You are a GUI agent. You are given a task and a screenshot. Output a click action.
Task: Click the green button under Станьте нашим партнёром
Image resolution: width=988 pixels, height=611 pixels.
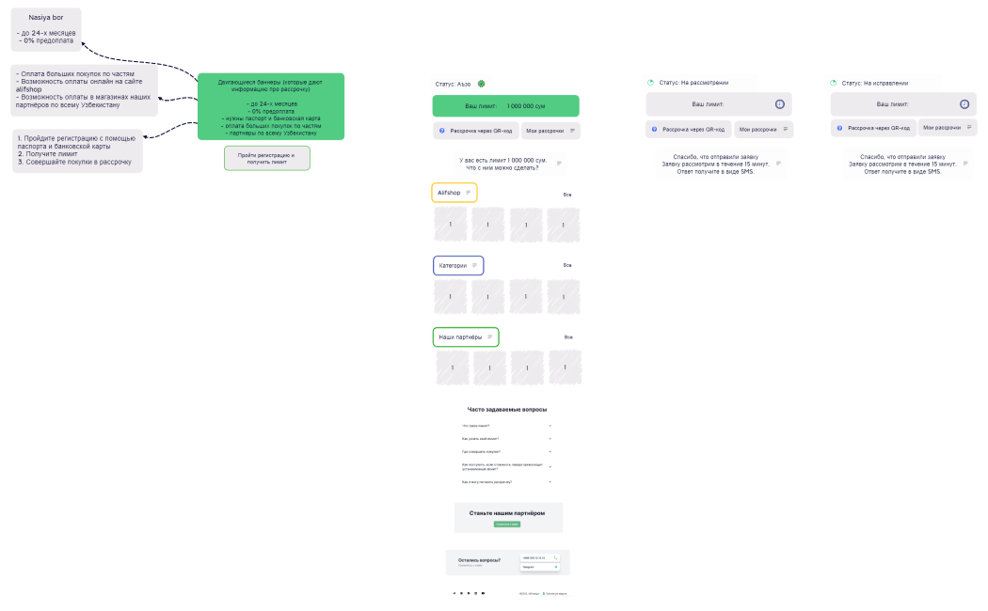pos(506,525)
